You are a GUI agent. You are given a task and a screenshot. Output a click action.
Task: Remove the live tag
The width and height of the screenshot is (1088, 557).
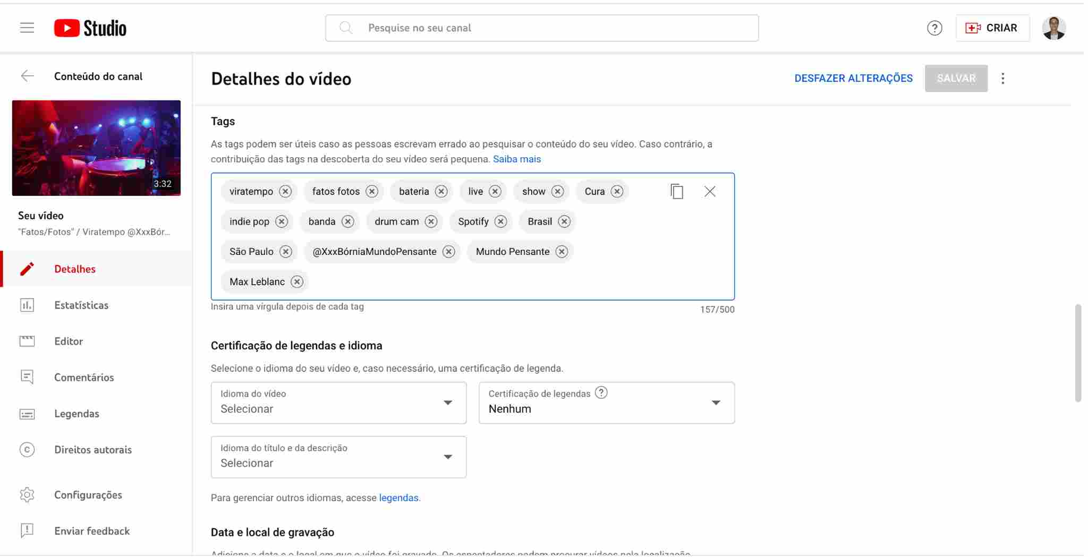[495, 191]
